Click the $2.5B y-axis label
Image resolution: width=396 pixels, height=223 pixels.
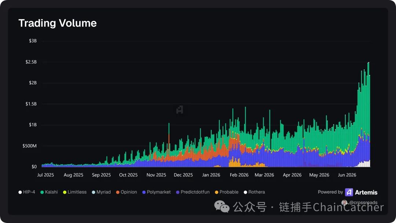[x=31, y=62]
